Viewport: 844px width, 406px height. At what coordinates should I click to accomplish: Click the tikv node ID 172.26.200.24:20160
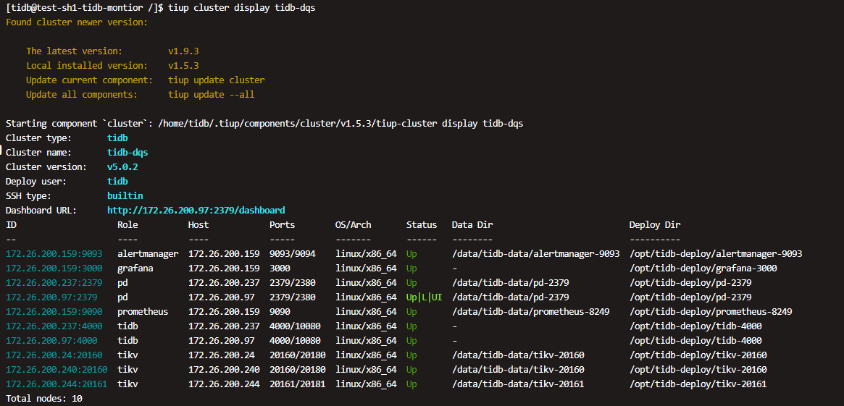tap(54, 355)
